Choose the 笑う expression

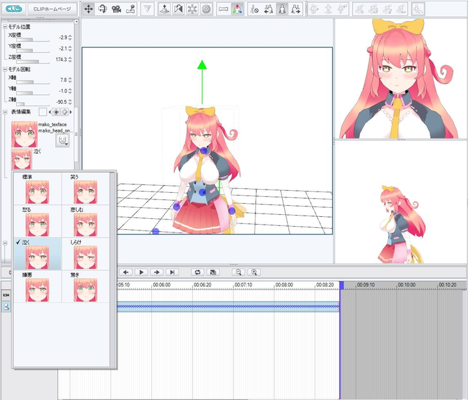click(x=86, y=188)
